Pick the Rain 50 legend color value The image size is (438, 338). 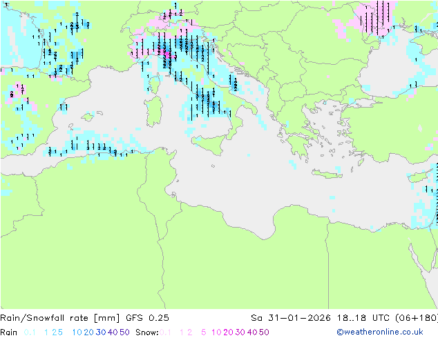(124, 332)
